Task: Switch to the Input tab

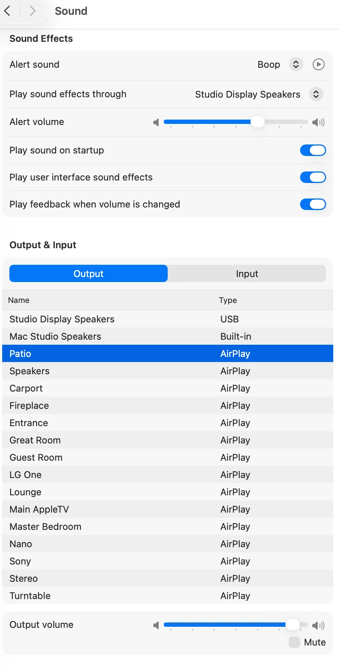Action: pyautogui.click(x=247, y=274)
